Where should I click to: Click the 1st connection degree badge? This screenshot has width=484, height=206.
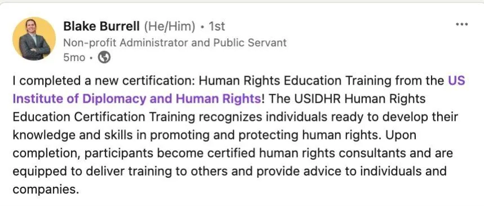tap(217, 27)
